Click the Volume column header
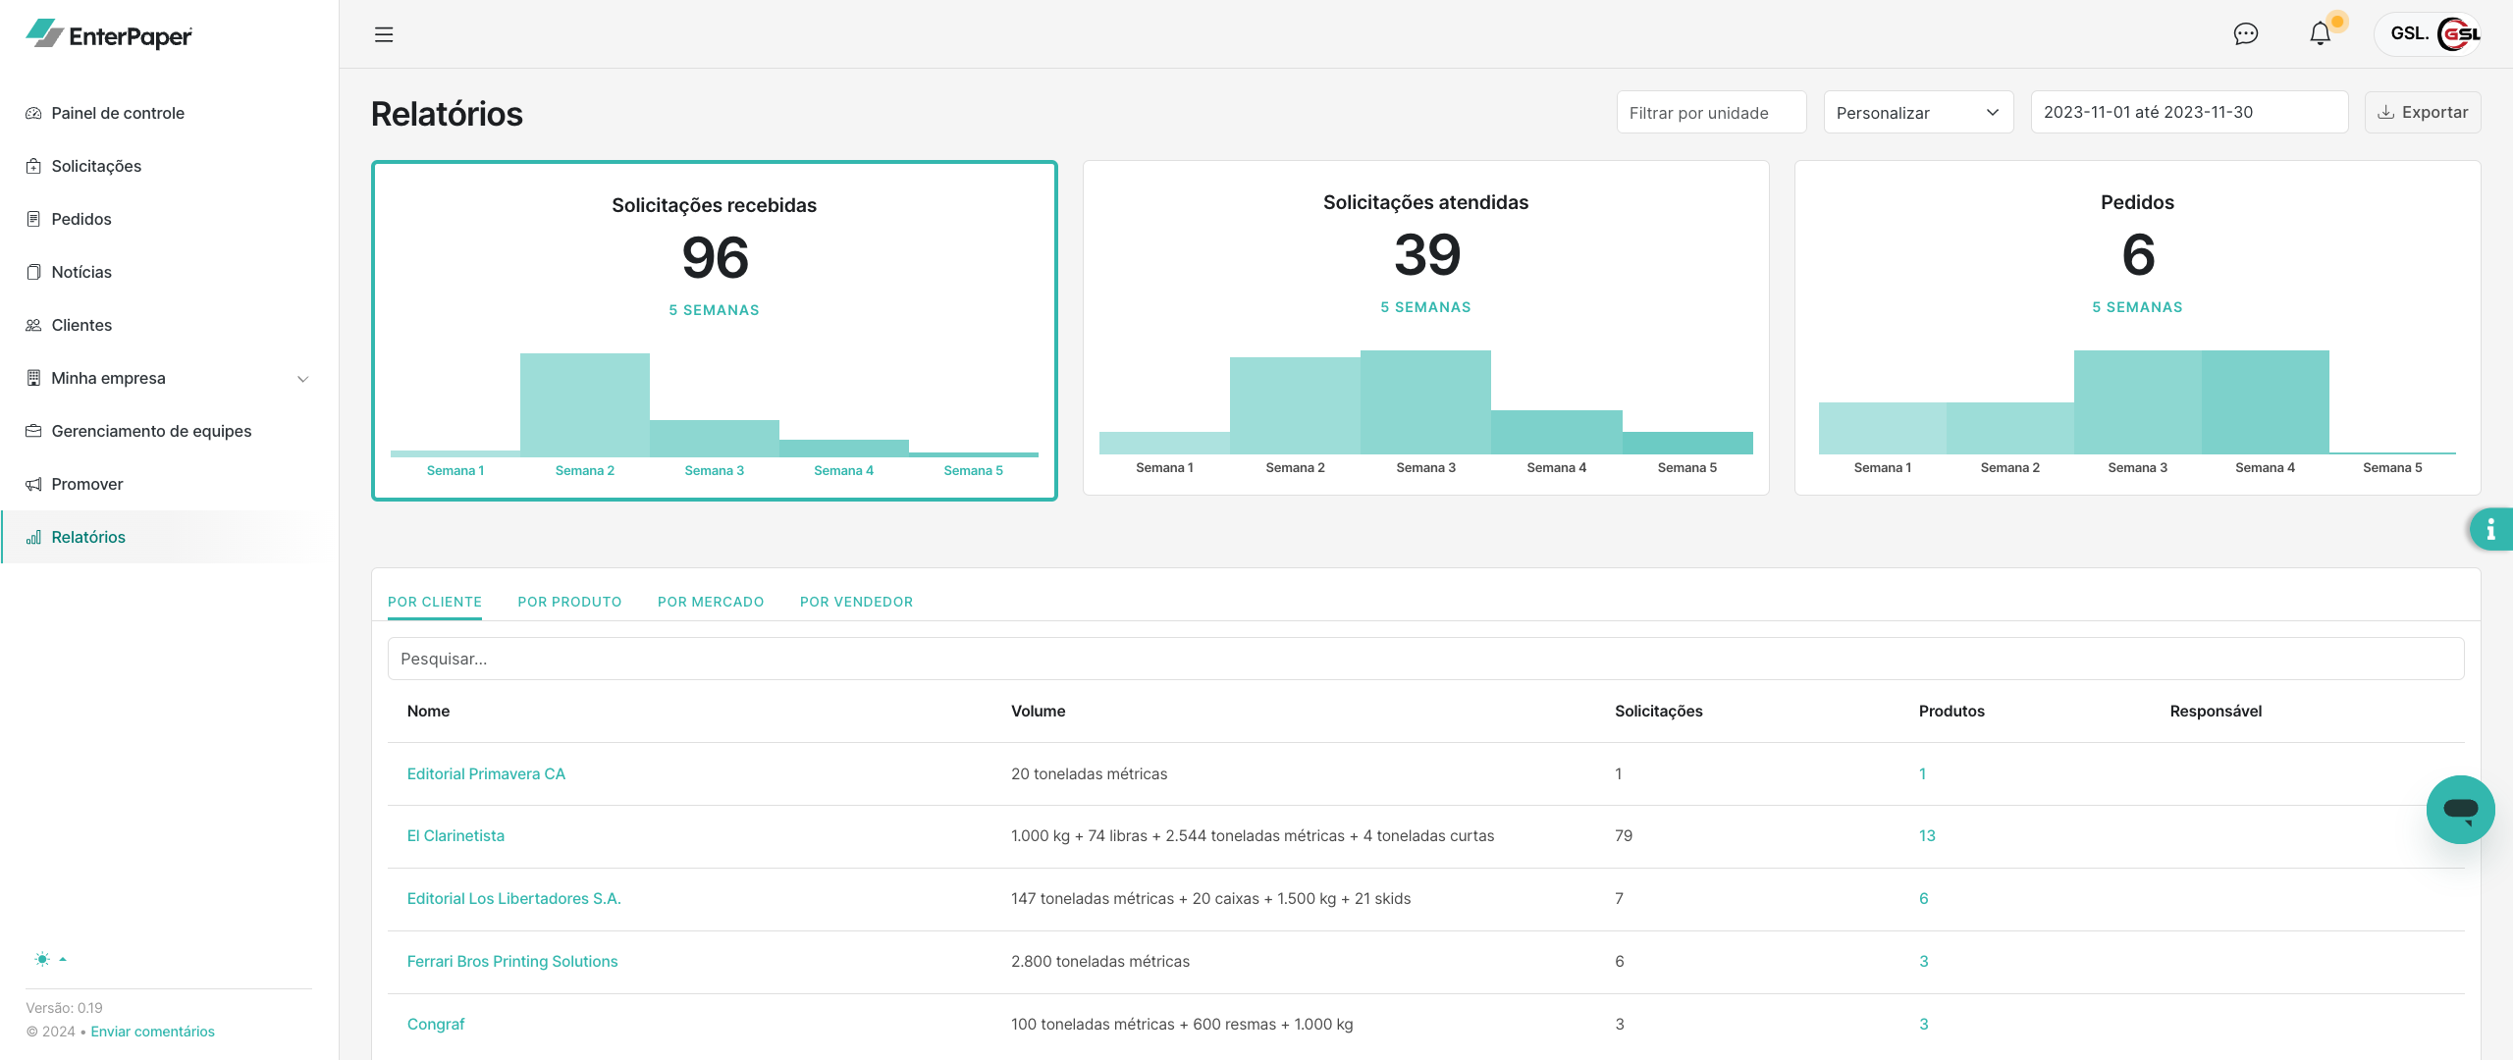Image resolution: width=2513 pixels, height=1060 pixels. click(1038, 711)
